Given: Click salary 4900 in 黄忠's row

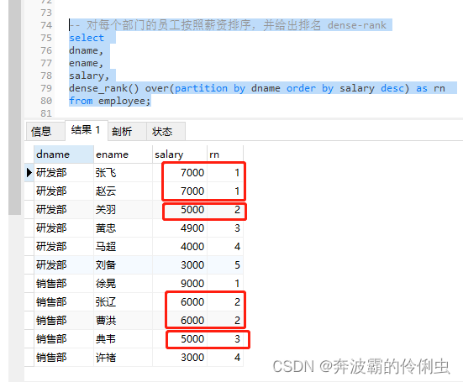Looking at the screenshot, I should 180,228.
